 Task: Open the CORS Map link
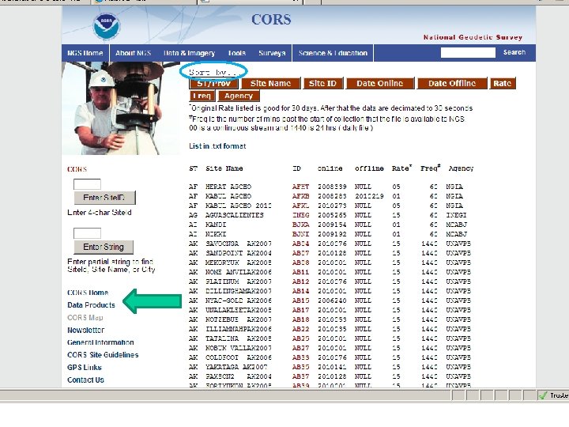[85, 317]
